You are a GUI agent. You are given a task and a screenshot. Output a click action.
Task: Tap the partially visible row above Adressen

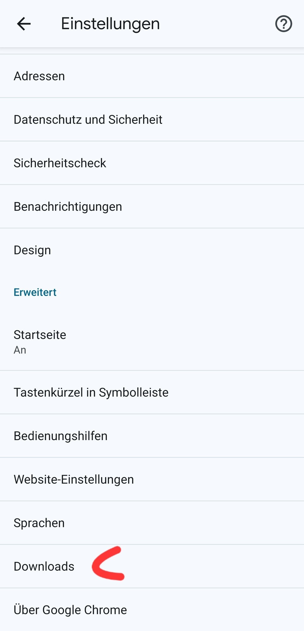[152, 51]
